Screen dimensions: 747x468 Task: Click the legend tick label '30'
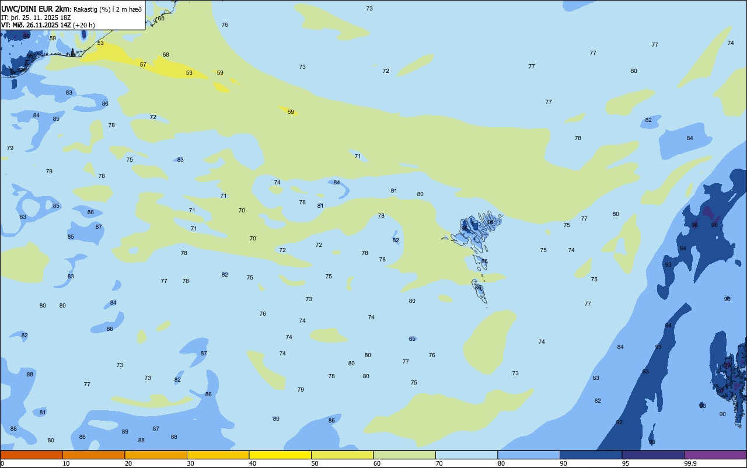190,463
